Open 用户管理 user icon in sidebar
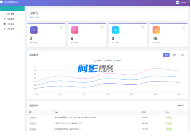The width and height of the screenshot is (191, 137). (4, 14)
